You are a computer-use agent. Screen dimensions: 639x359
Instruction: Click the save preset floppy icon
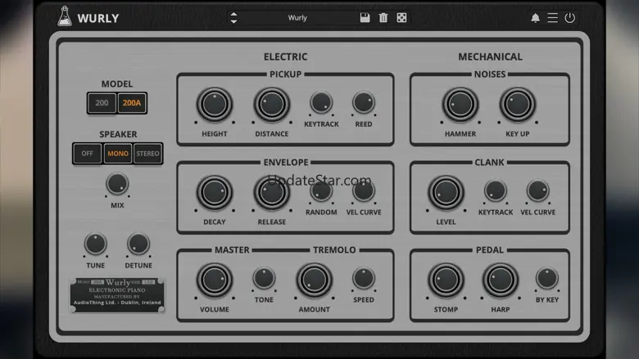[x=365, y=17]
